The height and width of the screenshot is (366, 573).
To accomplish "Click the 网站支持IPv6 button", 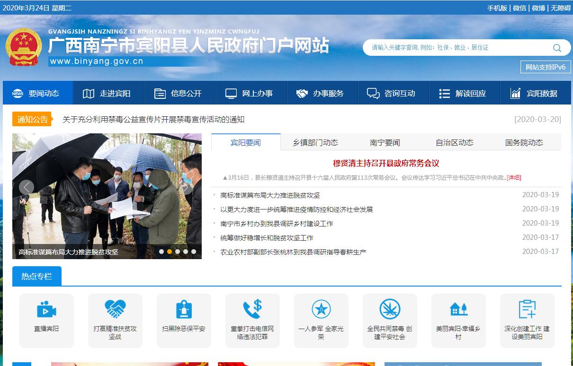I will click(546, 67).
